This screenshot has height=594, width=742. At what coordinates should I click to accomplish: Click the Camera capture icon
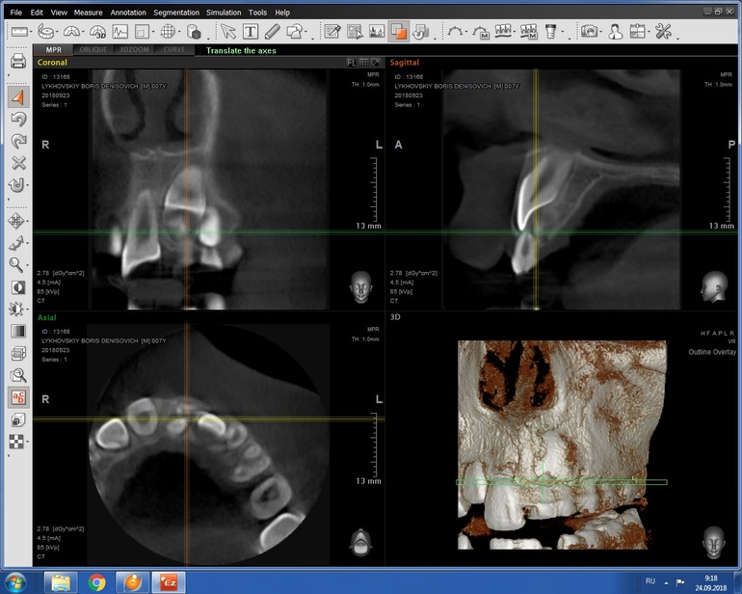pos(589,32)
